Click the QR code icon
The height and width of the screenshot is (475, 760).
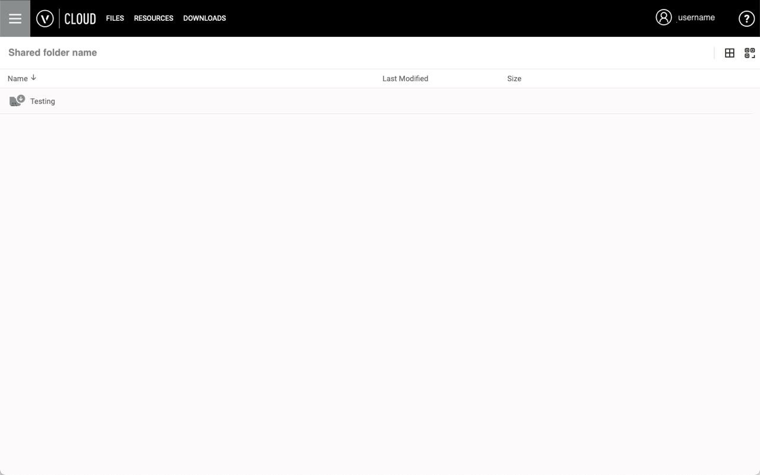tap(749, 53)
